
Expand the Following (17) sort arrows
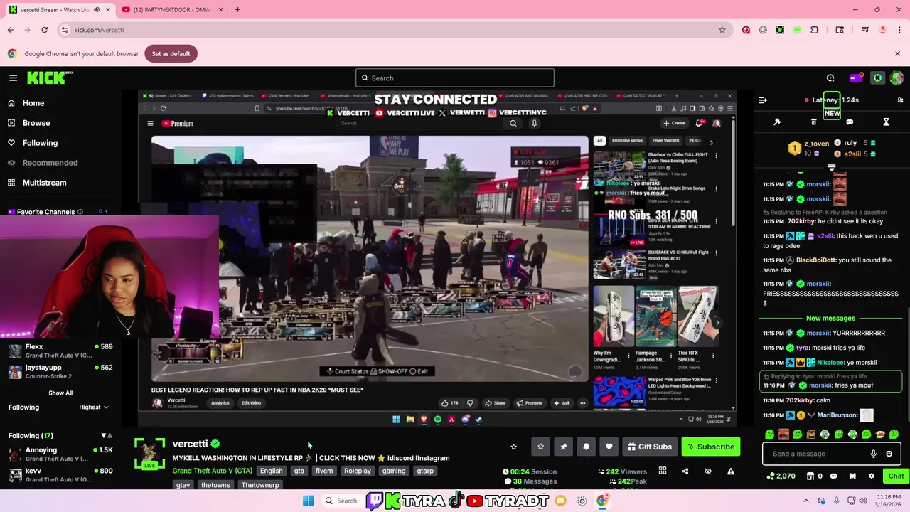(x=107, y=435)
